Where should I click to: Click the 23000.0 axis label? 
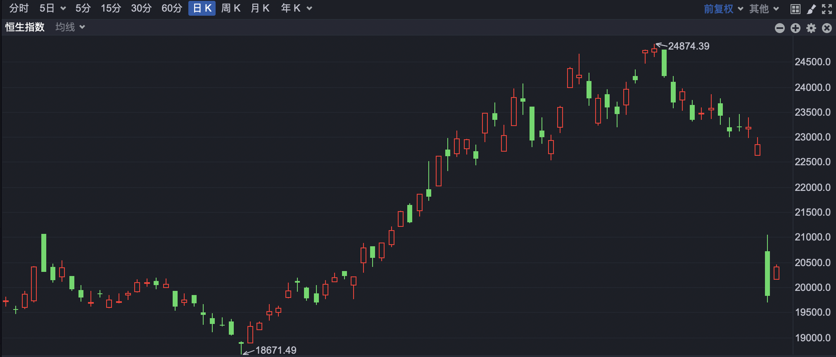812,137
